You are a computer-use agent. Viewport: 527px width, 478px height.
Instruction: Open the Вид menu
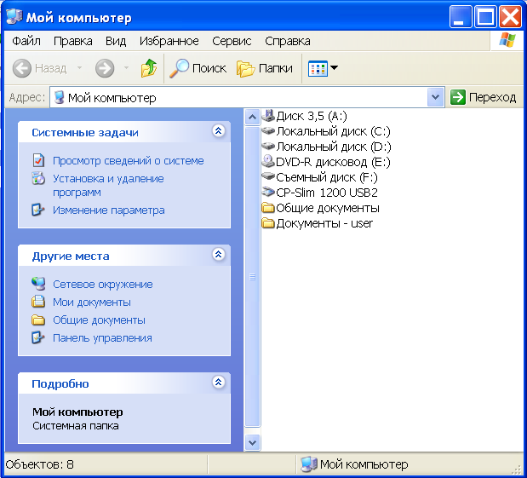[x=116, y=41]
